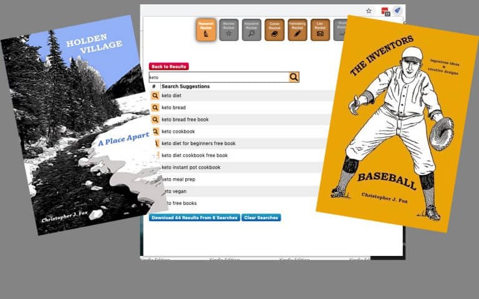Select 'keto diet cookbook free book' text
Image resolution: width=479 pixels, height=299 pixels.
[195, 155]
